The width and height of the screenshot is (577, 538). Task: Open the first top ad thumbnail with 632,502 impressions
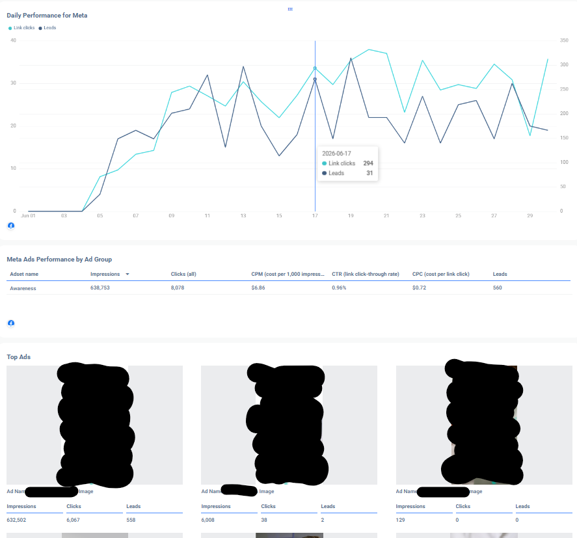pos(94,425)
